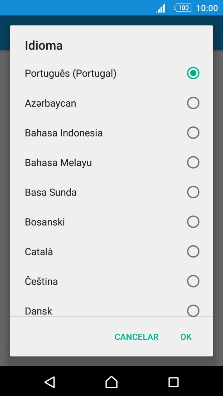The height and width of the screenshot is (396, 223).
Task: Pick the Bahasa Melayu radio button
Action: (x=193, y=163)
